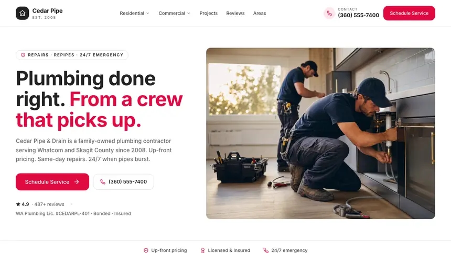Screen dimensions: 451x253
Task: Click the hero (360) 555-7400 phone button
Action: click(123, 182)
